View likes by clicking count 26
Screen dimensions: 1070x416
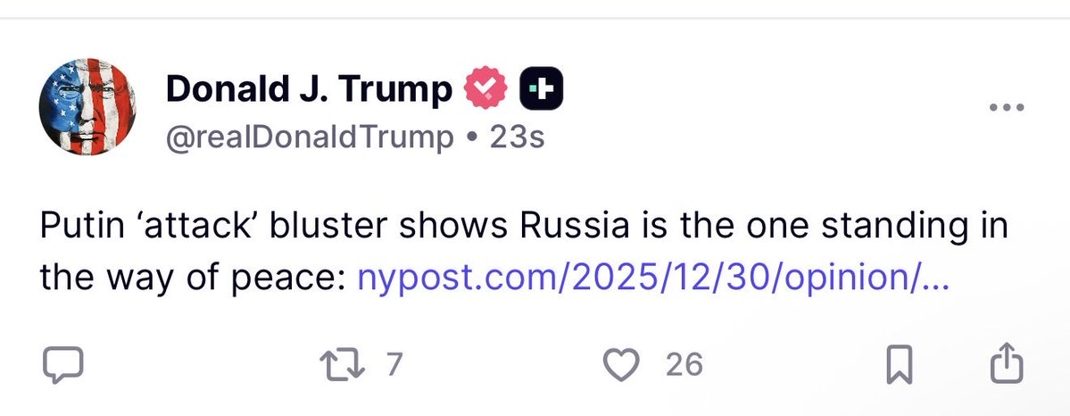[684, 364]
